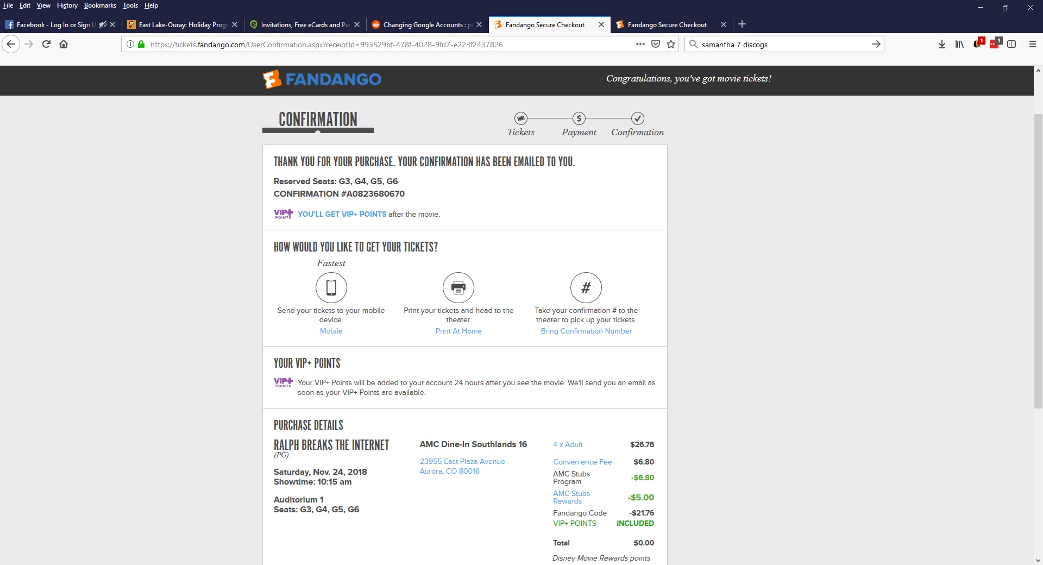Click the Mobile link
Image resolution: width=1043 pixels, height=565 pixels.
tap(331, 331)
